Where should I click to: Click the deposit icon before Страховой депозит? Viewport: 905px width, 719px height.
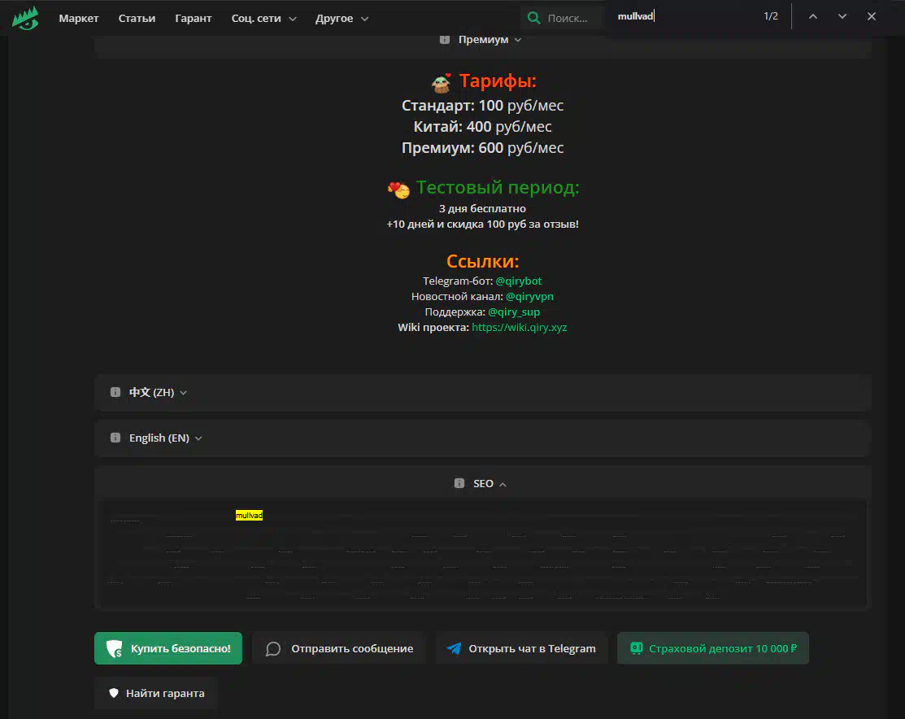(x=637, y=648)
